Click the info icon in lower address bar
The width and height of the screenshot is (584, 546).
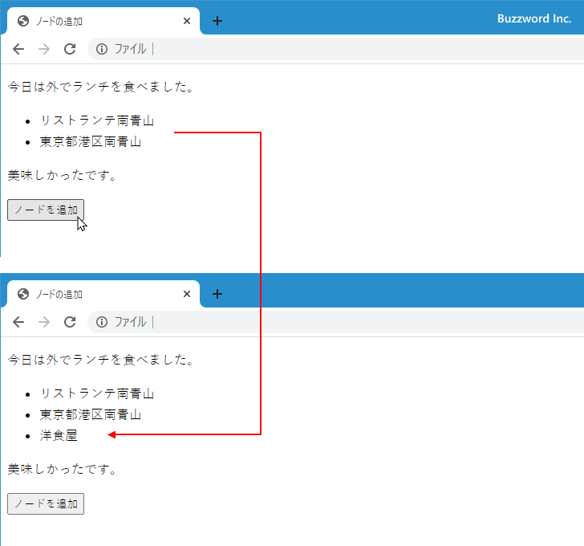[x=102, y=322]
